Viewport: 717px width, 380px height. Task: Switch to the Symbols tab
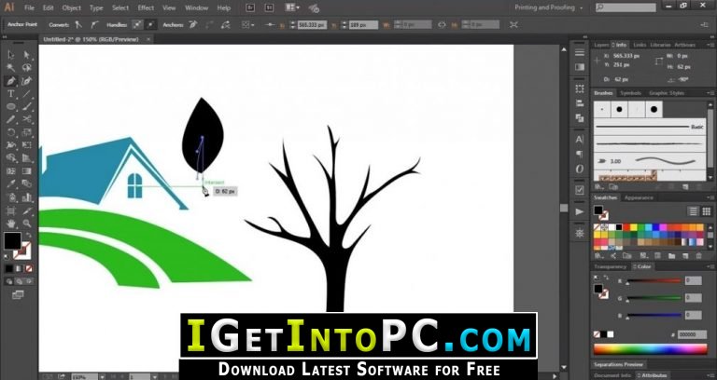(x=631, y=93)
